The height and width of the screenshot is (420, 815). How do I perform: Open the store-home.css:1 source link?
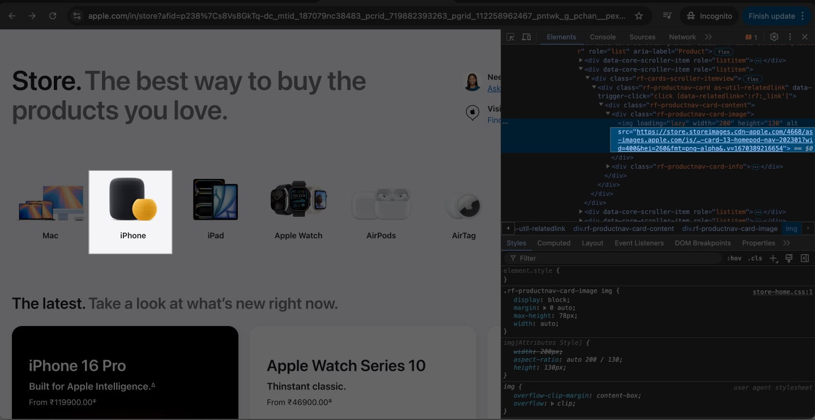pos(782,293)
